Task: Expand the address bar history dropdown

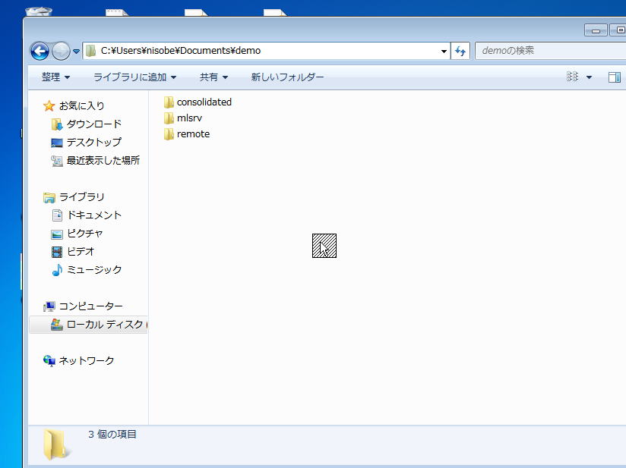Action: [x=444, y=51]
